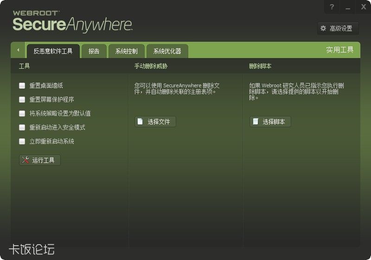Tick 重置屏幕保护程序 checkbox
Image resolution: width=371 pixels, height=260 pixels.
[22, 99]
